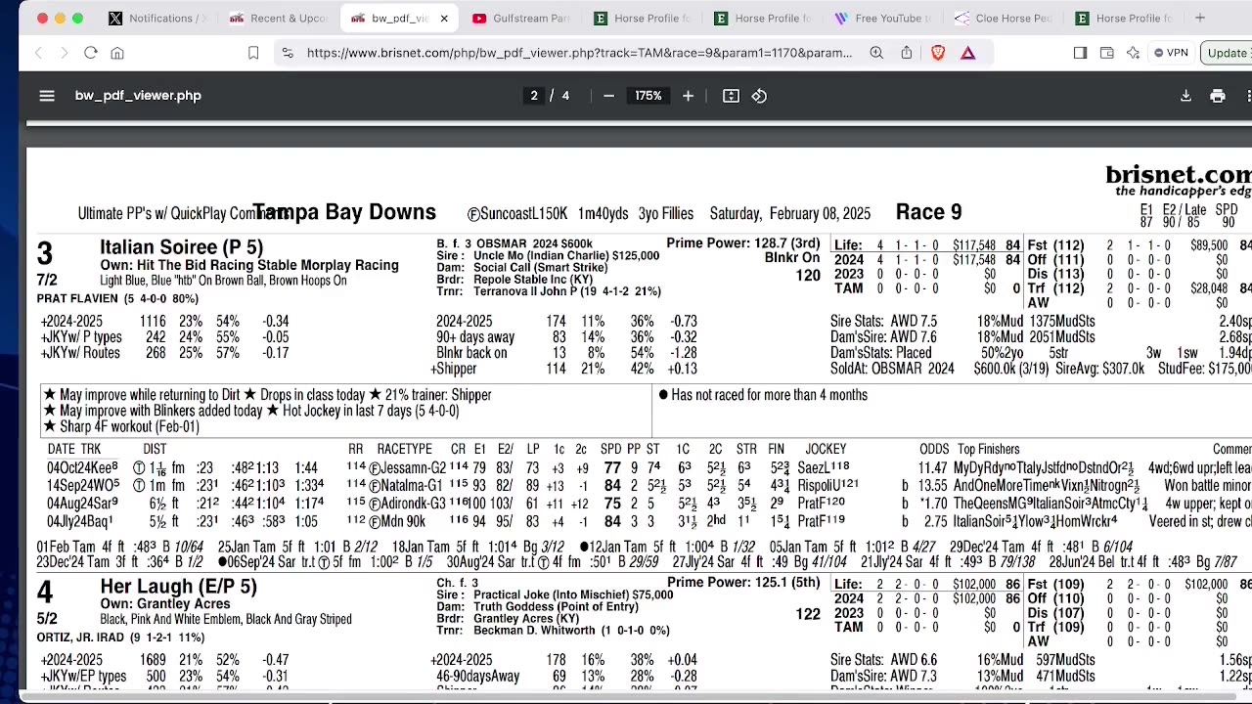Fit PDF page to window

731,96
